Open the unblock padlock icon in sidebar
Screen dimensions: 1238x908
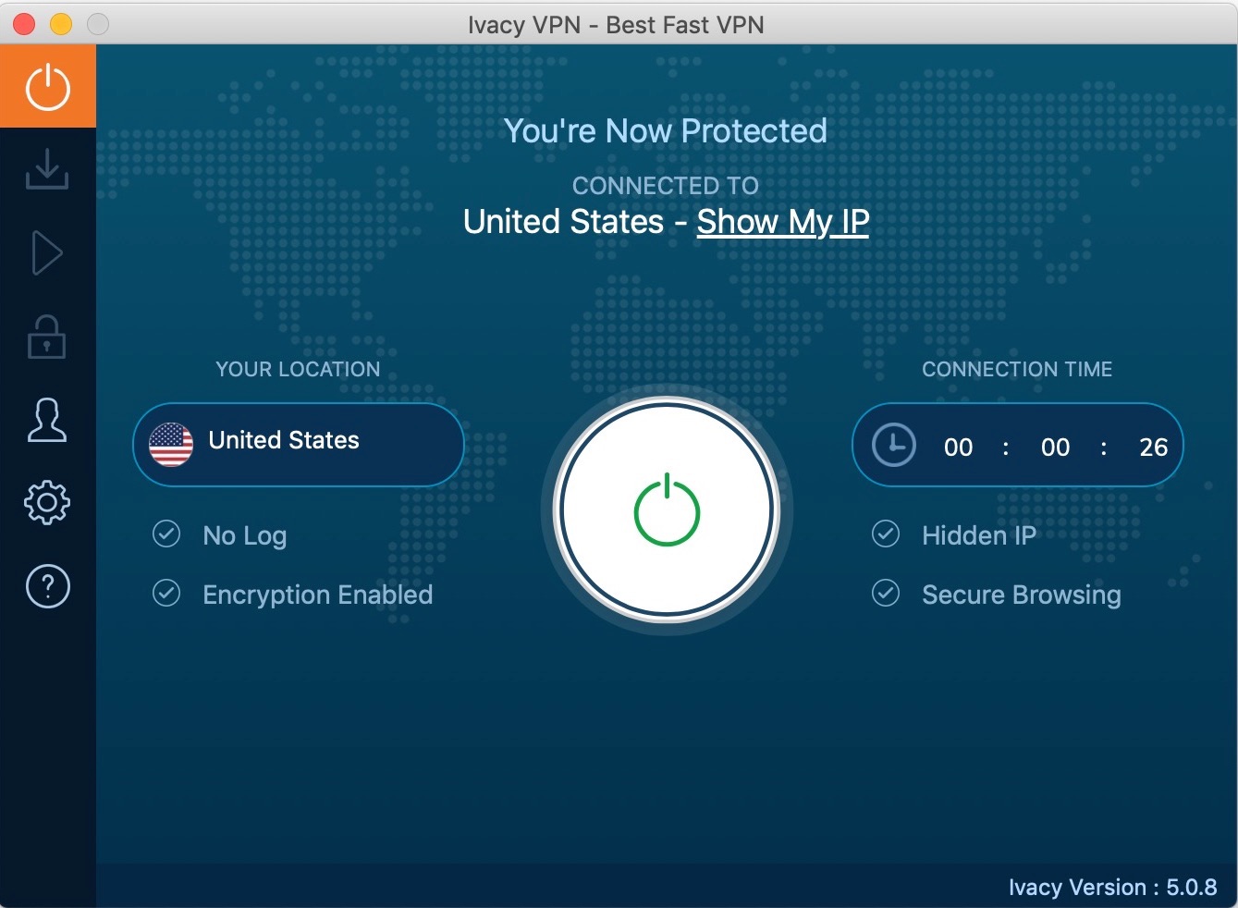tap(47, 337)
